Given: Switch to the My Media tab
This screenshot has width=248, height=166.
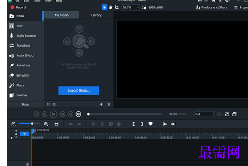Looking at the screenshot, I should [62, 15].
